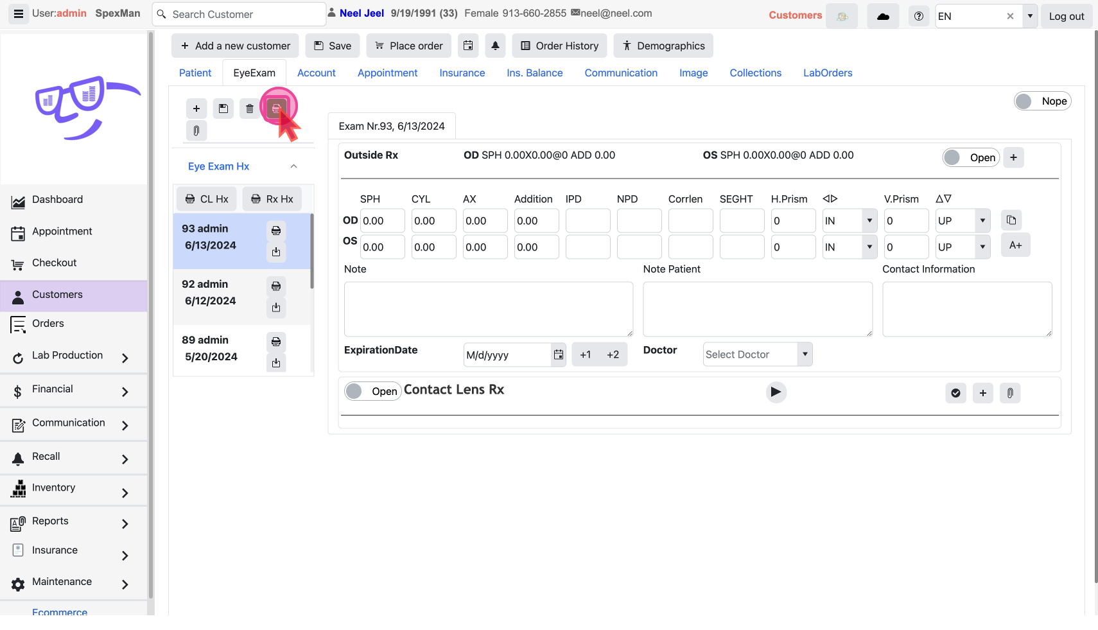This screenshot has width=1098, height=630.
Task: Play the Contact Lens Rx section
Action: point(776,392)
